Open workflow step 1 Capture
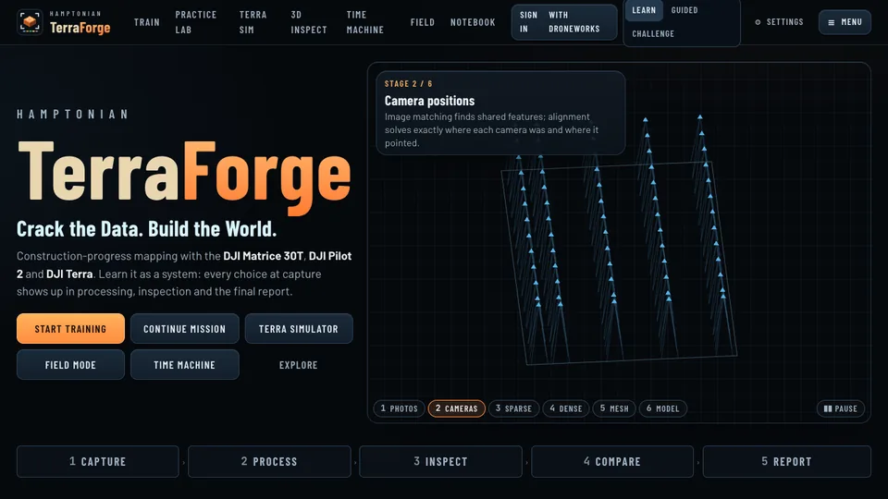Screen dimensions: 888x499 (98, 462)
